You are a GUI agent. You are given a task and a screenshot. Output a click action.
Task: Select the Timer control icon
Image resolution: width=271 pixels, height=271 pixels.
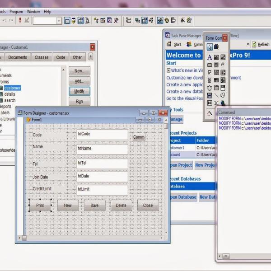(210, 88)
